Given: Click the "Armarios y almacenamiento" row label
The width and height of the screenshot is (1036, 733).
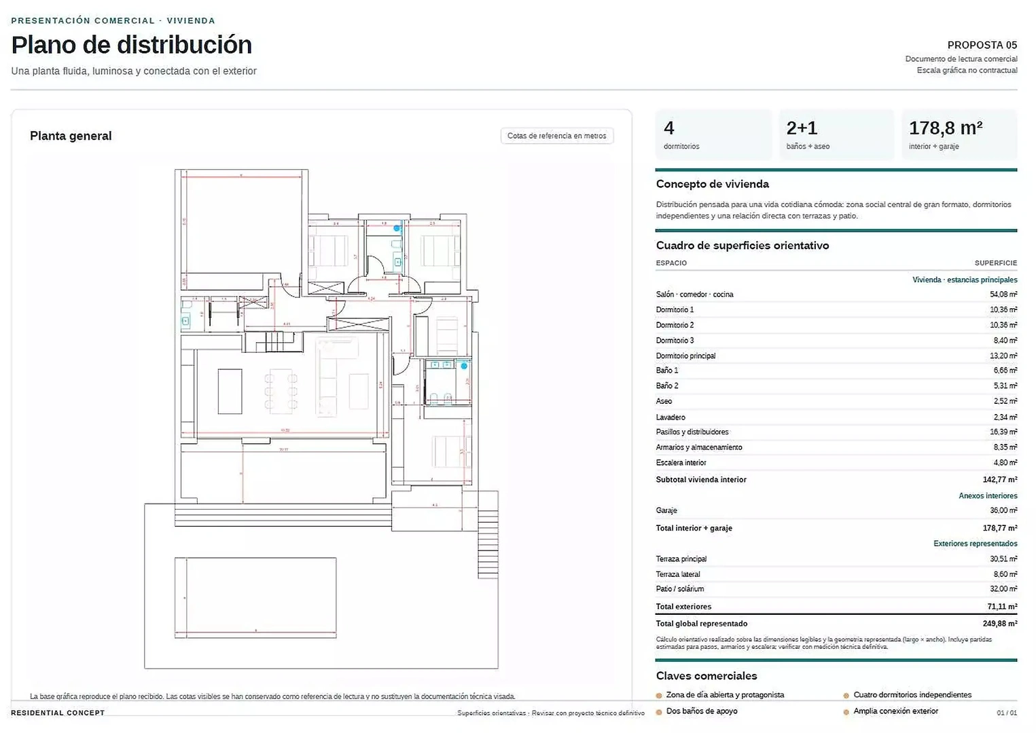Looking at the screenshot, I should 699,447.
